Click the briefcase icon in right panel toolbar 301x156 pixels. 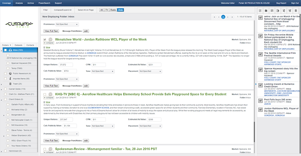(266, 11)
